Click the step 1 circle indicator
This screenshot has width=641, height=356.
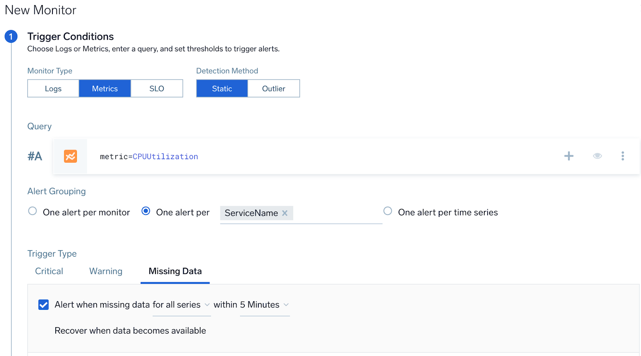point(11,36)
